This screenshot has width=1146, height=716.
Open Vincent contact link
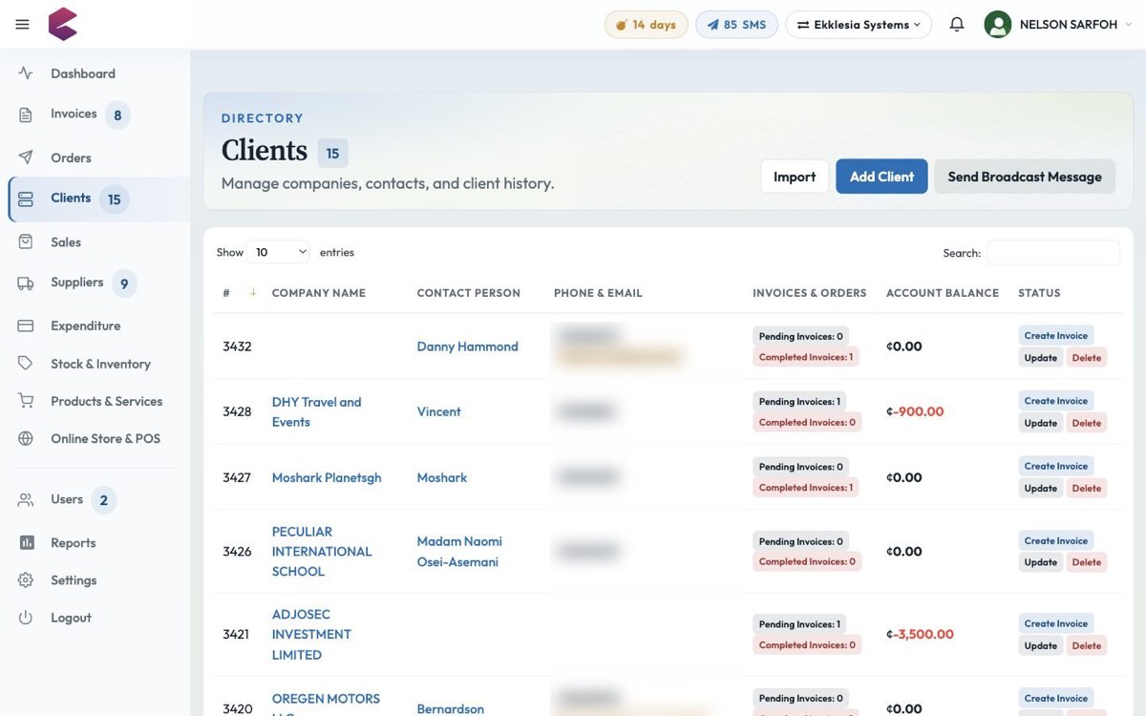click(439, 411)
